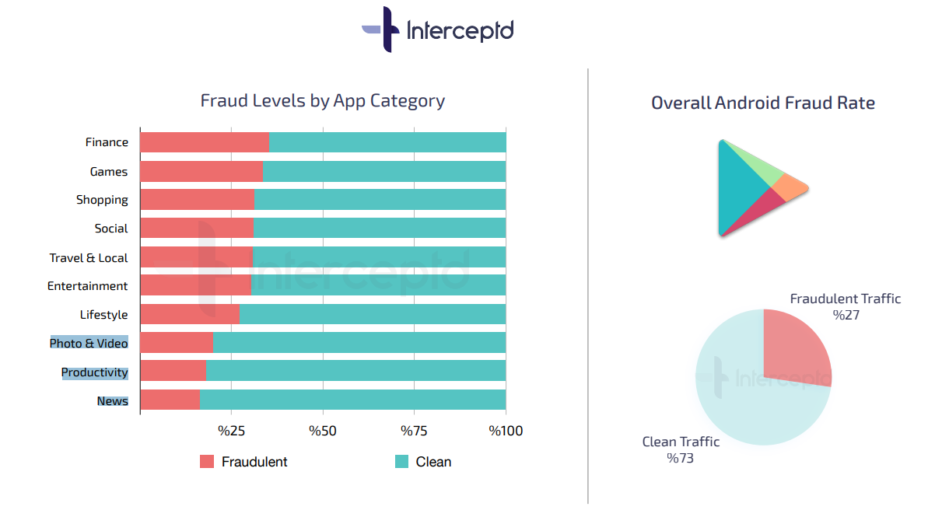Click the Games fraudulent red bar
928x531 pixels.
[x=201, y=171]
